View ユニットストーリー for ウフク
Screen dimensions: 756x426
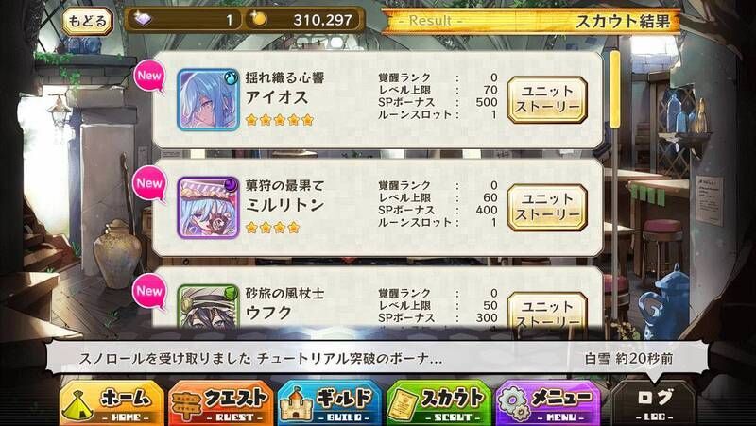547,310
